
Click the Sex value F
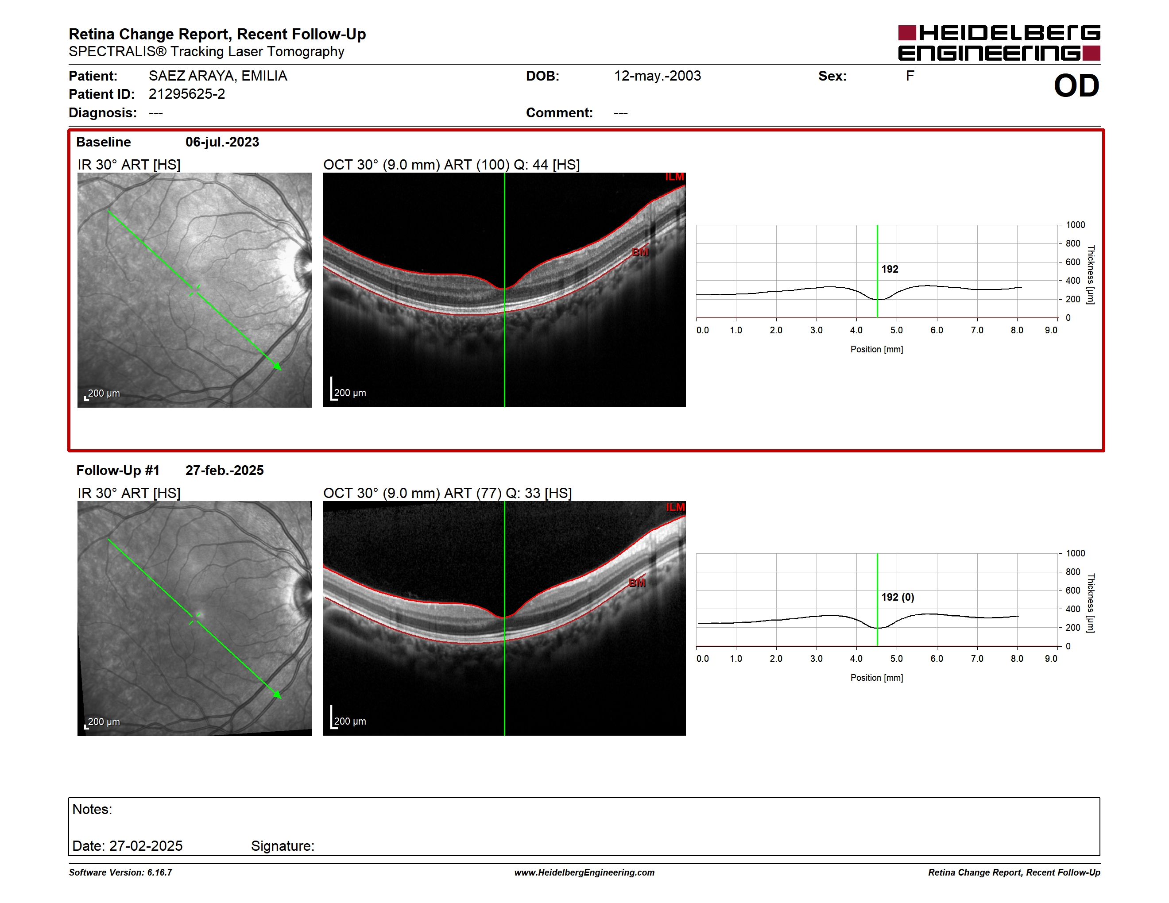(x=910, y=76)
